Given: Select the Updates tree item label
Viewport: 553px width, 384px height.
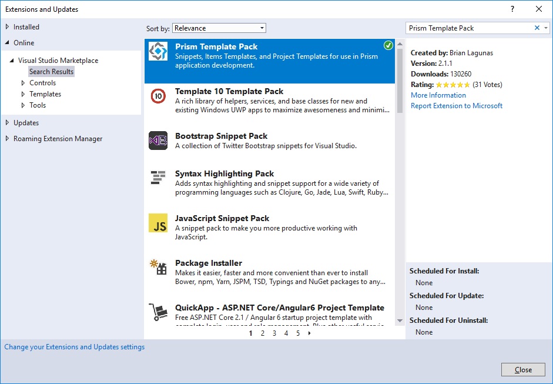Looking at the screenshot, I should pos(26,123).
